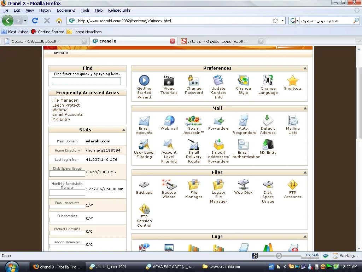Open the list-all-tabs dropdown
The image size is (362, 272).
point(359,41)
